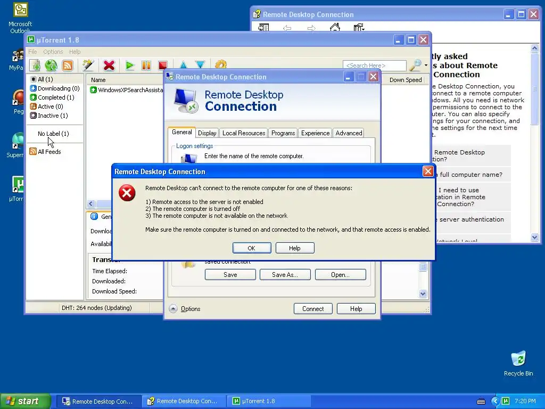Click Help button beside Connect
This screenshot has height=409, width=545.
[356, 308]
